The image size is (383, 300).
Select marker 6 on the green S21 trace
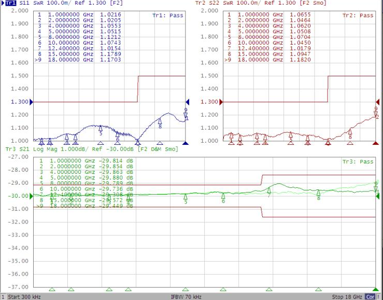click(x=223, y=197)
